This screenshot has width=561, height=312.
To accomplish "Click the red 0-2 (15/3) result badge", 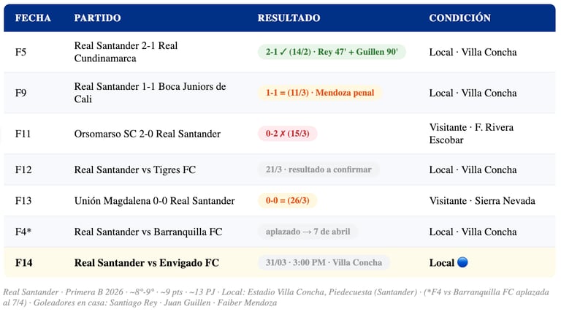I will click(x=287, y=134).
